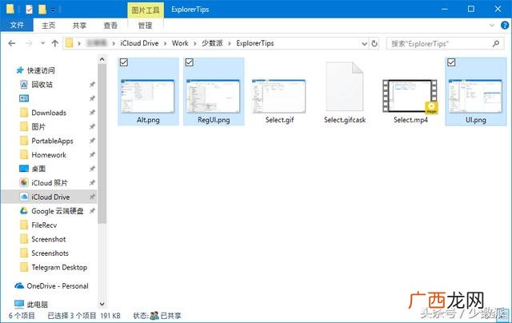Click the Forward navigation arrow
512x323 pixels.
[29, 43]
